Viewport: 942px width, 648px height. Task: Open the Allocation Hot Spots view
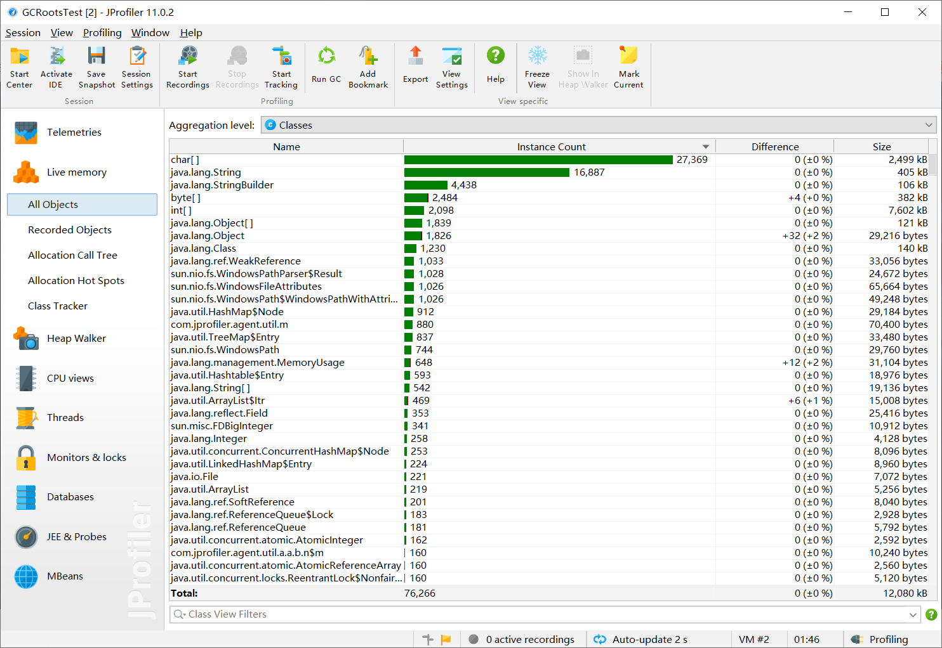point(76,281)
